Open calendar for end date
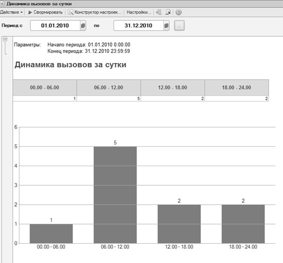 (166, 25)
